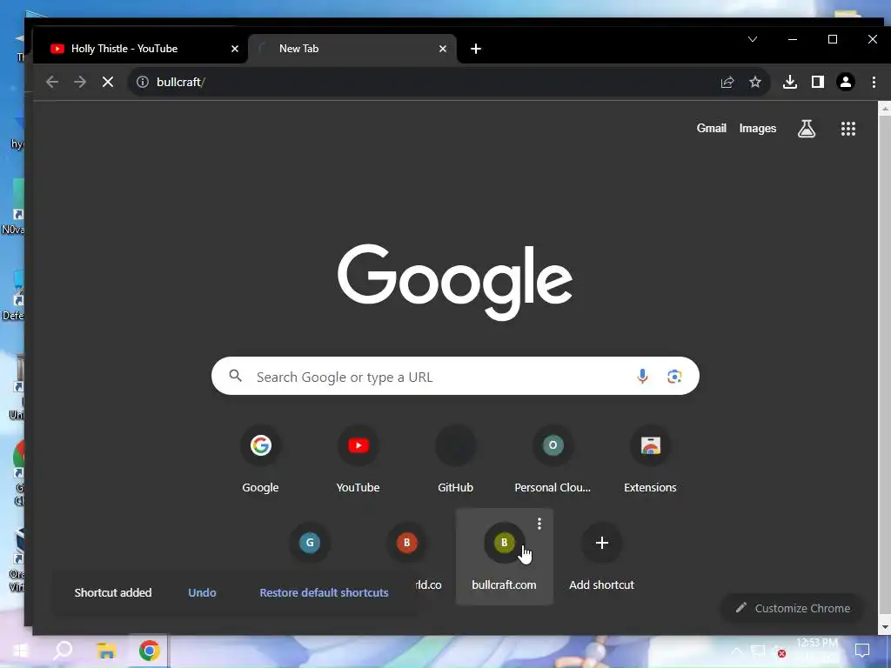Image resolution: width=891 pixels, height=668 pixels.
Task: Open the bullcraft.com shortcut
Action: (504, 557)
